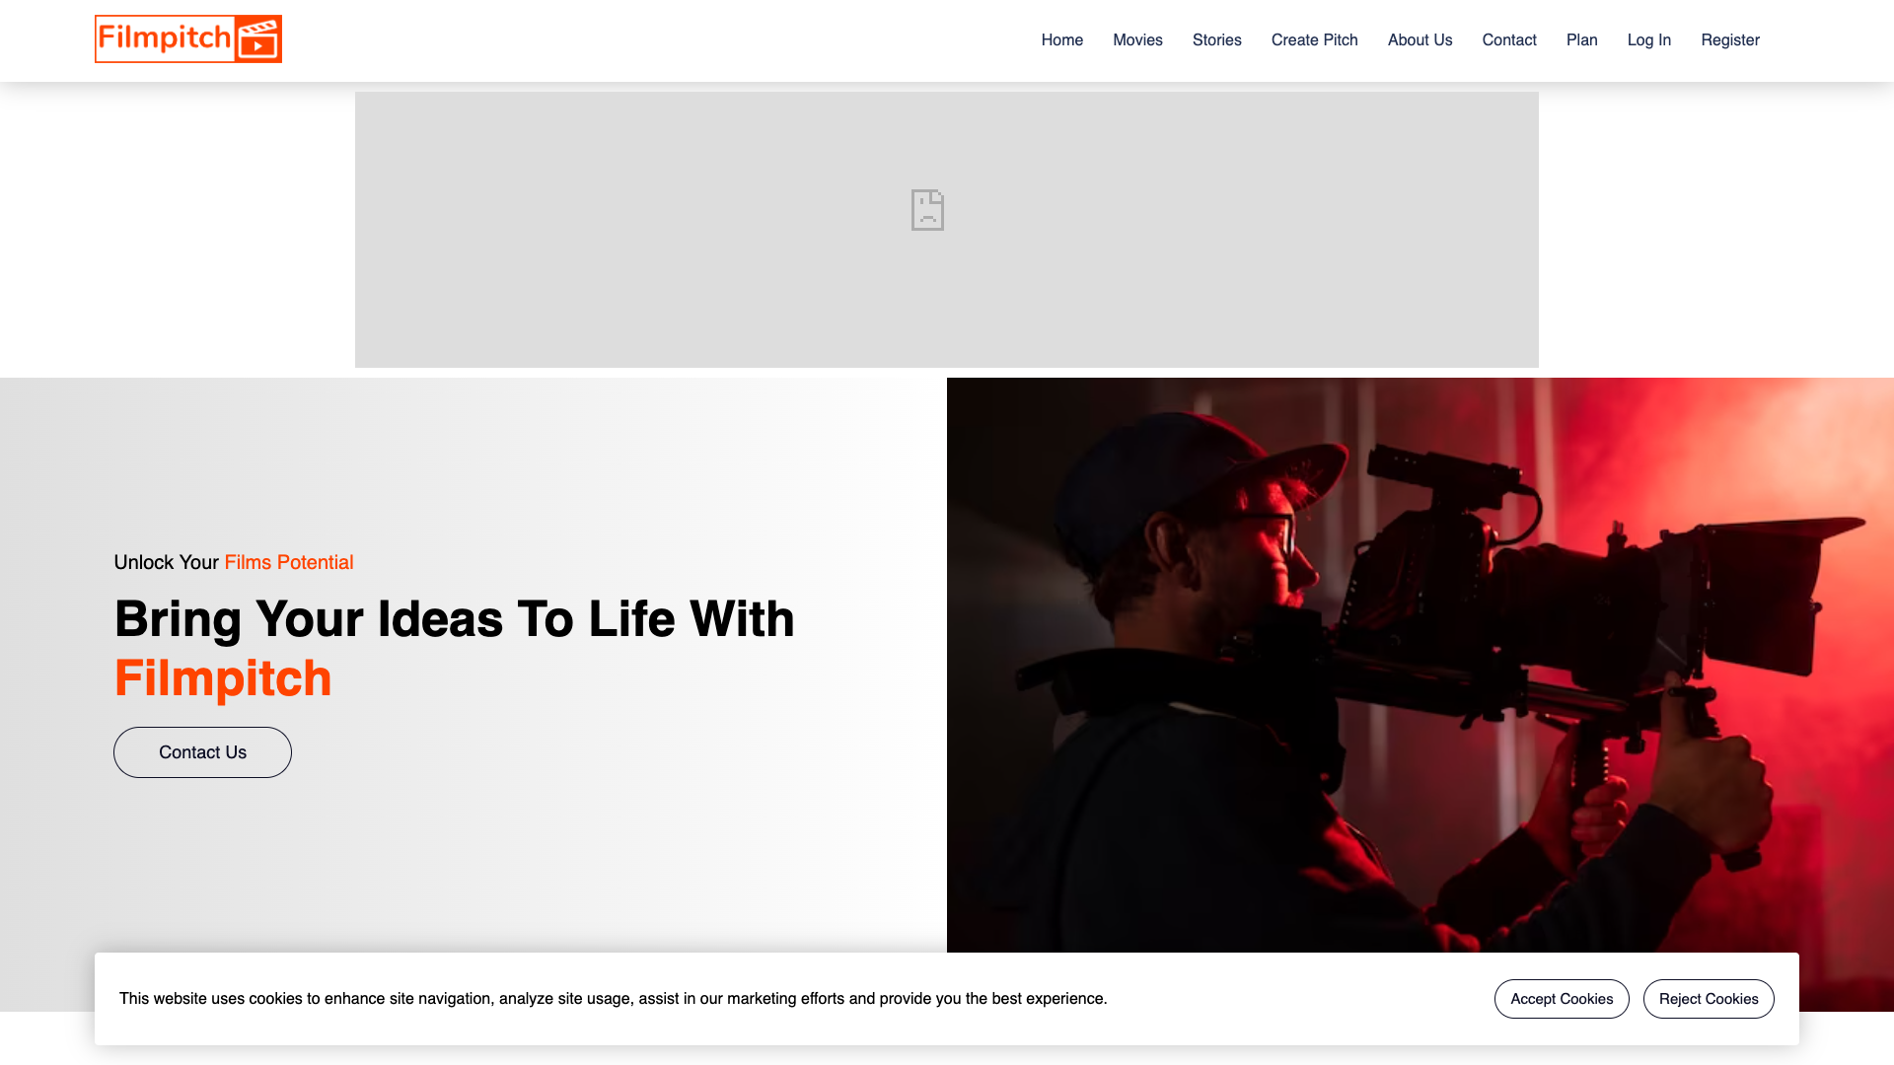View the Plan page
This screenshot has width=1894, height=1065.
1581,40
